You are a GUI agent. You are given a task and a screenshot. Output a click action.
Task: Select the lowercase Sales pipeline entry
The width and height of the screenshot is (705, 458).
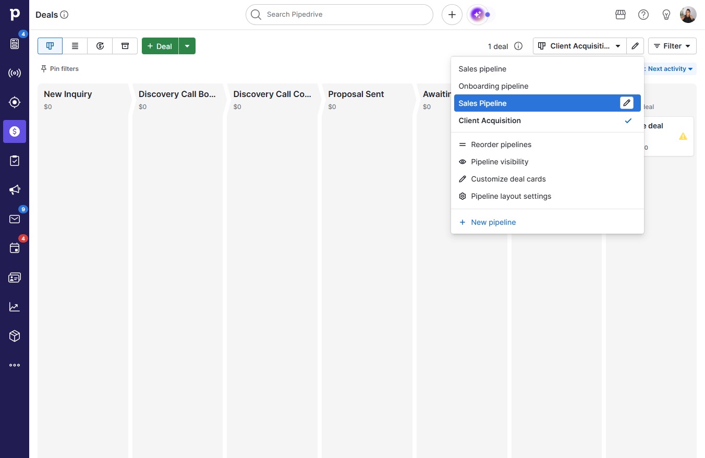[x=548, y=69]
